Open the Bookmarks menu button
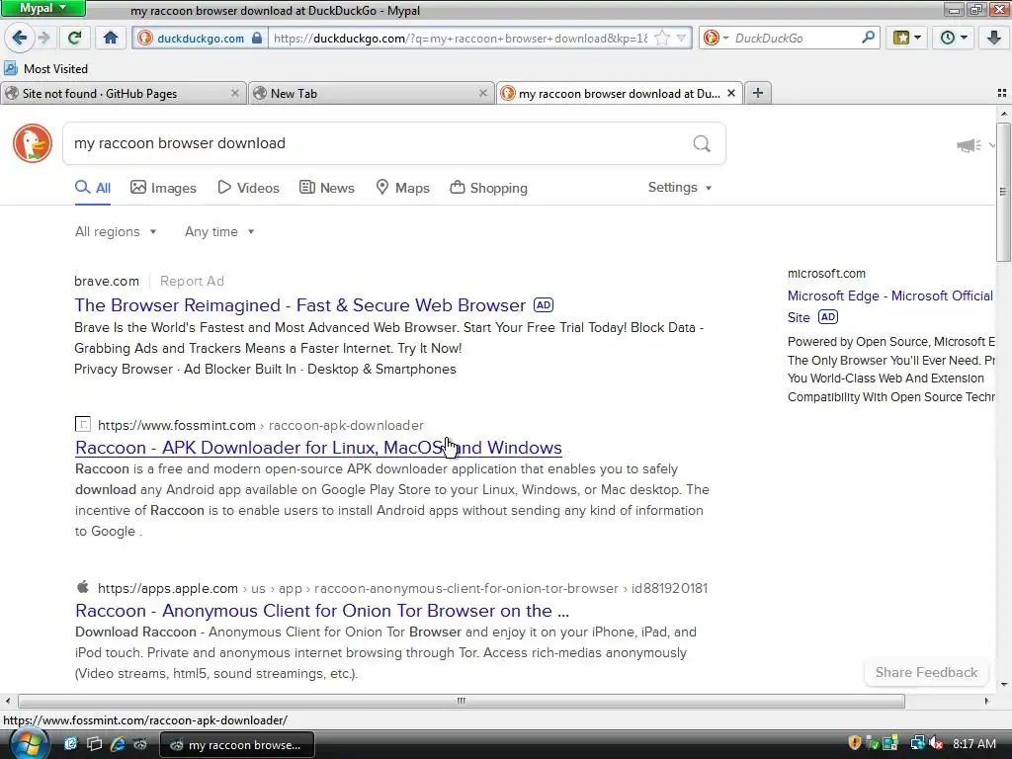The image size is (1012, 759). click(907, 38)
